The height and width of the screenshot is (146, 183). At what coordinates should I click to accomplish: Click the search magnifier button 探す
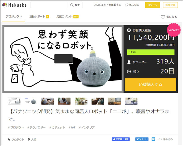coord(75,5)
